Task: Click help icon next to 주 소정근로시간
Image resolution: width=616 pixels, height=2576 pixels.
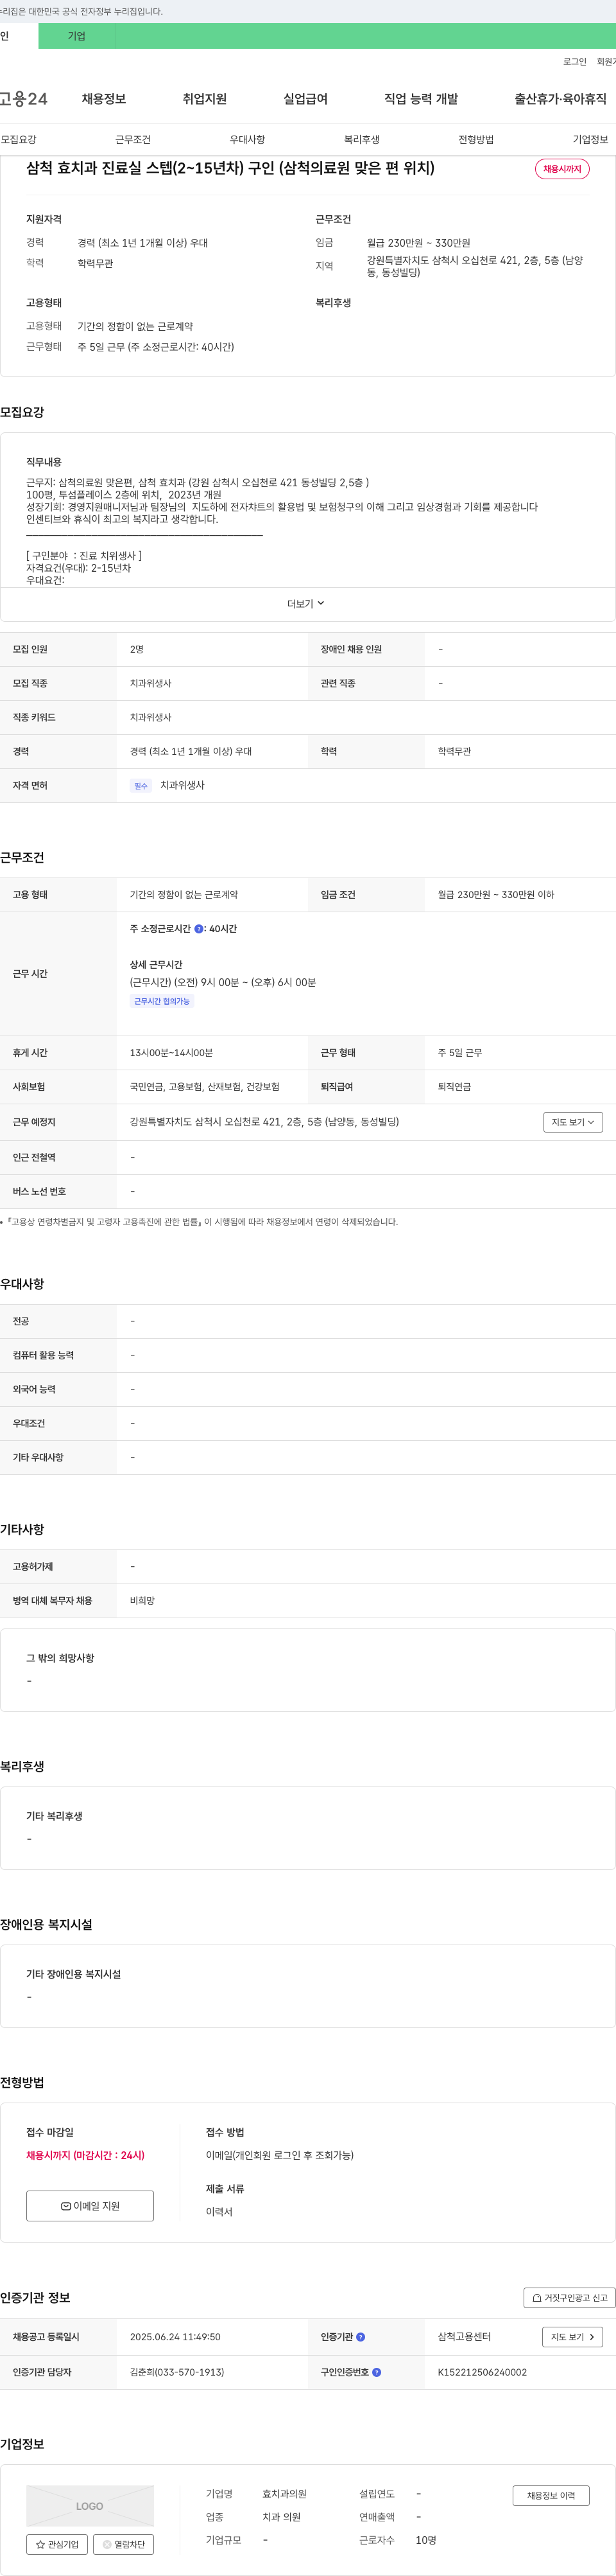Action: (x=199, y=929)
